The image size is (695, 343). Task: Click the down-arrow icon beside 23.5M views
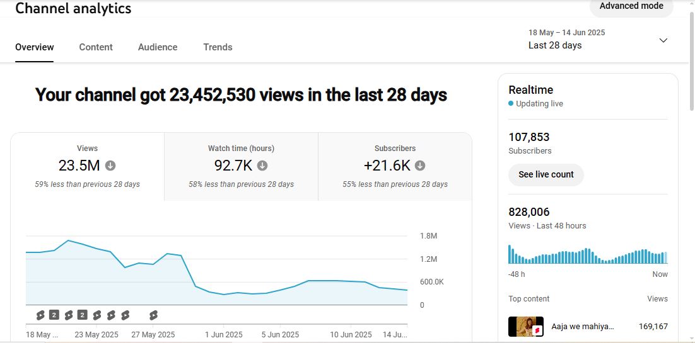[x=110, y=166]
